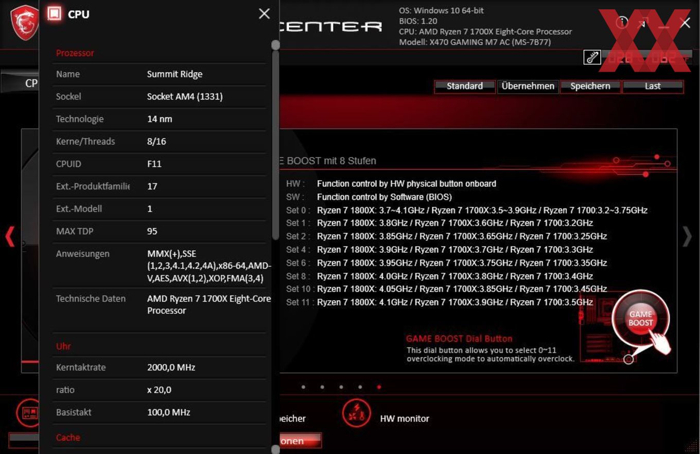Click the 8/16 Kerne/Threads value
The width and height of the screenshot is (700, 454).
pos(156,141)
